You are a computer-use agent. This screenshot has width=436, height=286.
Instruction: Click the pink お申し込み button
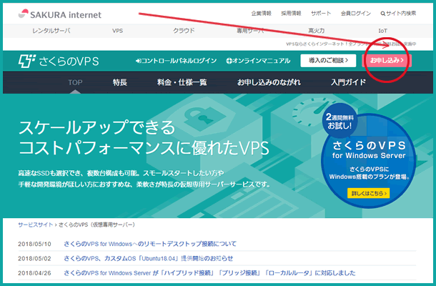pyautogui.click(x=387, y=60)
